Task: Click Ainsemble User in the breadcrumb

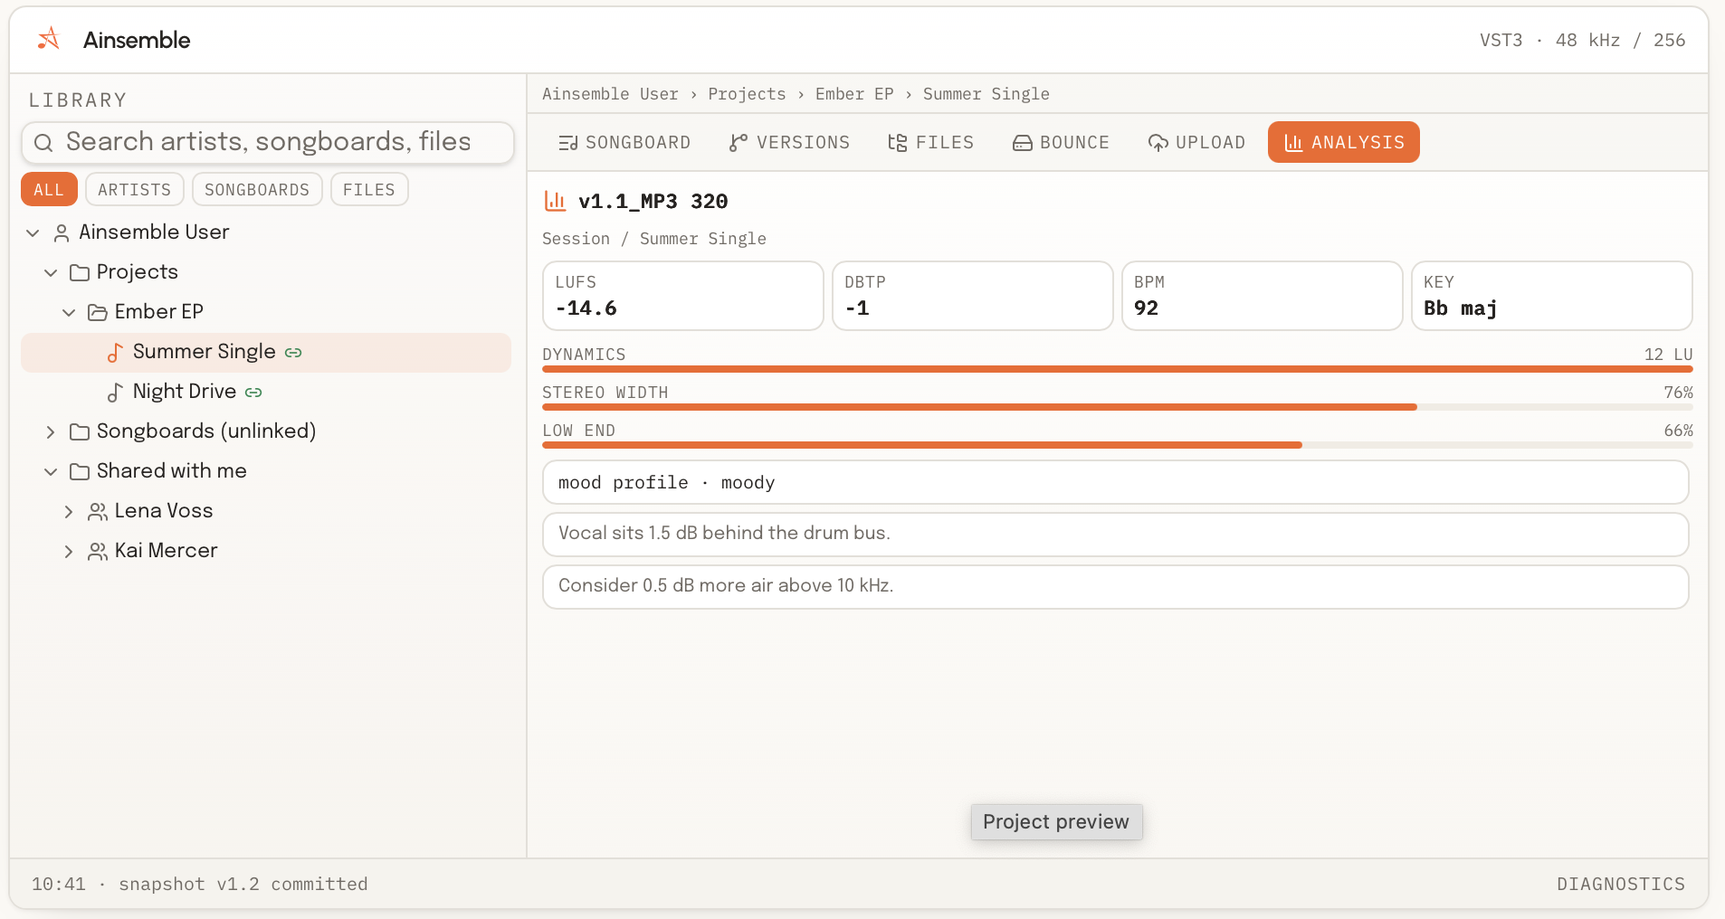Action: click(x=610, y=94)
